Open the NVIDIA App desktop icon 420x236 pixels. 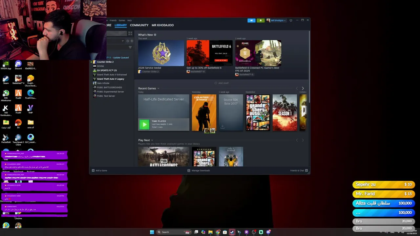point(6,65)
